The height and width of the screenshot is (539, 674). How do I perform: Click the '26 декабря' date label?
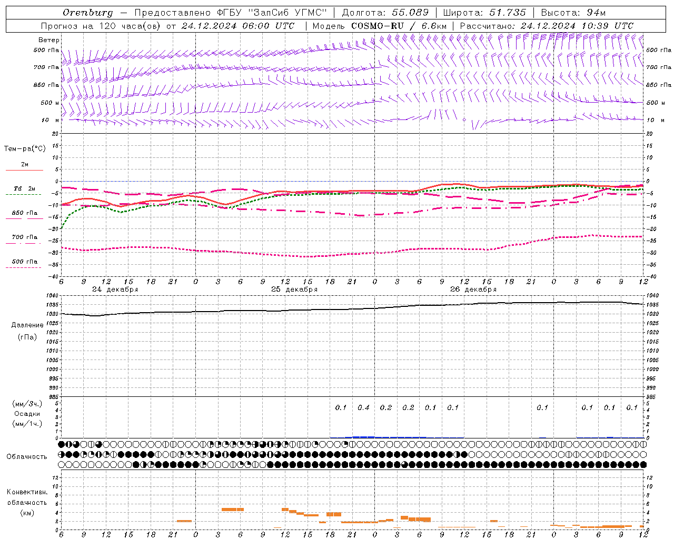click(x=473, y=290)
